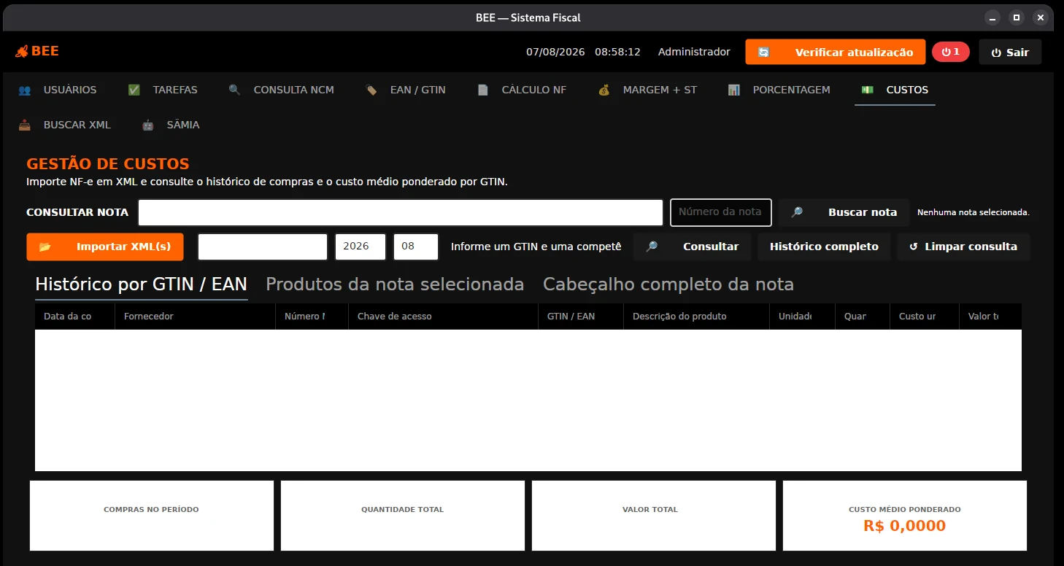Click the Administrador user label

coord(694,53)
